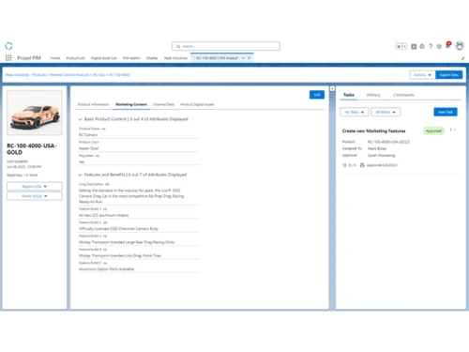Open the My Tasks filter dropdown
The width and height of the screenshot is (469, 352).
[355, 112]
